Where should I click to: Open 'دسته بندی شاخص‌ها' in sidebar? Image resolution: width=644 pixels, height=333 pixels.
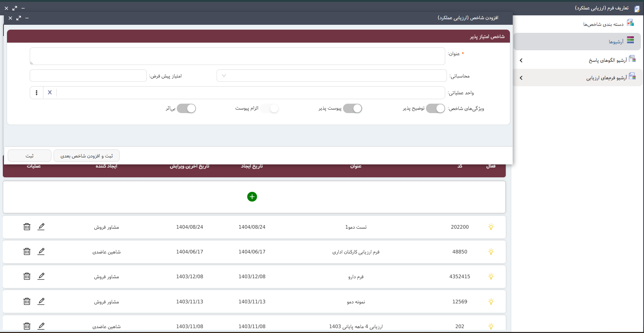tap(603, 24)
